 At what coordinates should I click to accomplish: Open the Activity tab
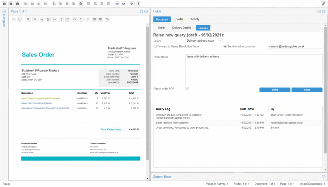click(x=194, y=19)
